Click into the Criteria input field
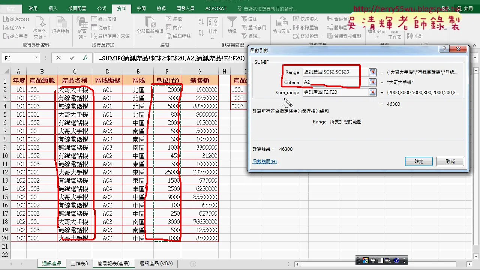This screenshot has width=480, height=270. click(335, 82)
